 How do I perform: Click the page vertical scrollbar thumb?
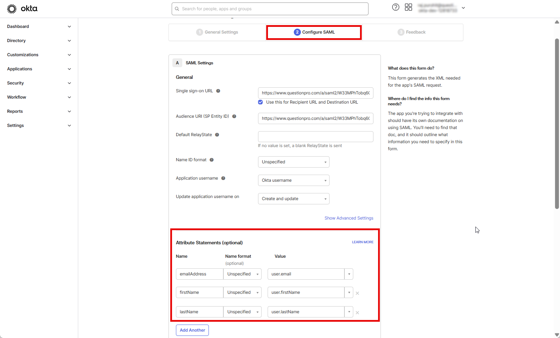[x=557, y=124]
